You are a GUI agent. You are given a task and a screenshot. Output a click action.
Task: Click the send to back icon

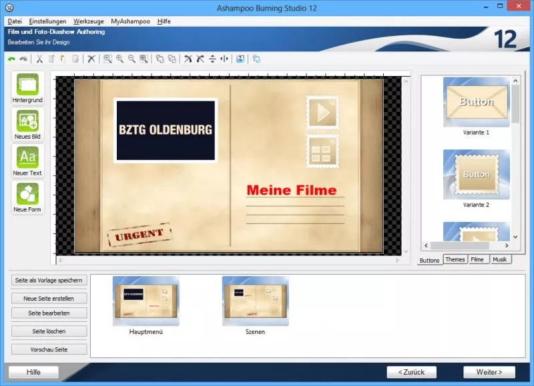[x=172, y=59]
